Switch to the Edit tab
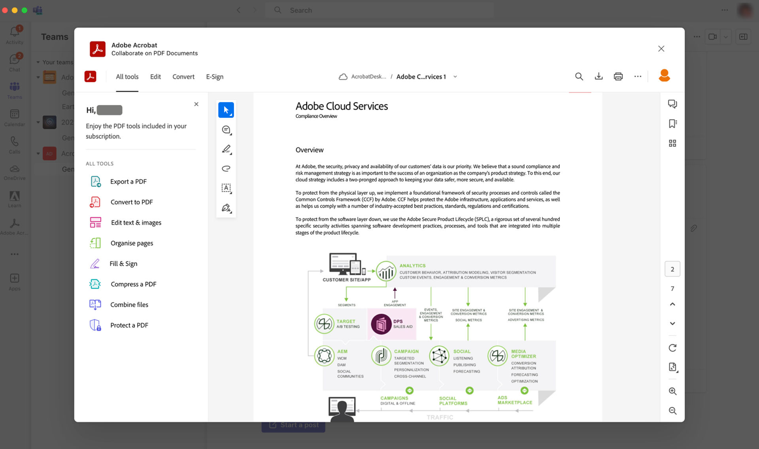759x449 pixels. (155, 76)
